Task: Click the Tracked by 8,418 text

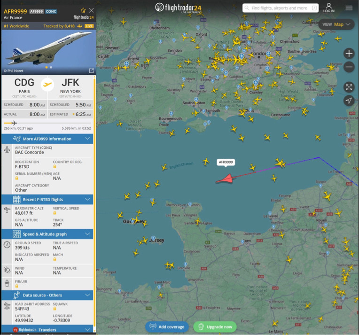Action: coord(59,26)
